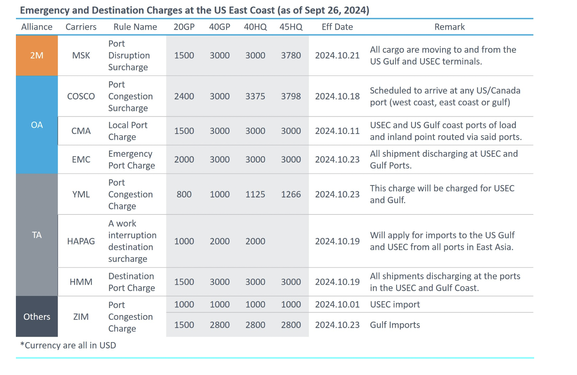Click the ZIM carrier cell
Screen dimensions: 577x375
(81, 317)
